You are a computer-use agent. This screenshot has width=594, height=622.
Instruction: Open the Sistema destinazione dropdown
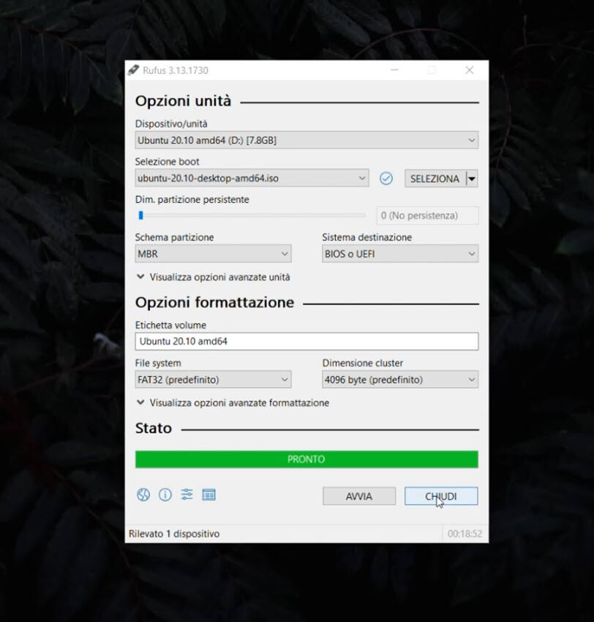tap(399, 253)
